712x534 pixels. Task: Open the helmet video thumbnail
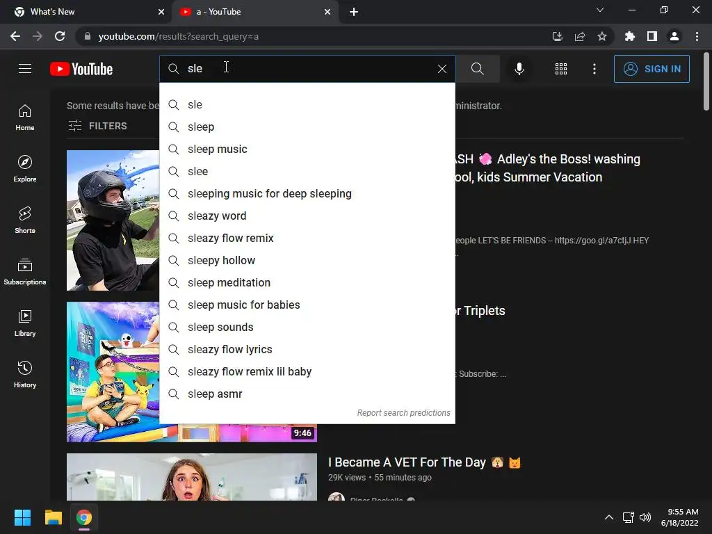113,220
